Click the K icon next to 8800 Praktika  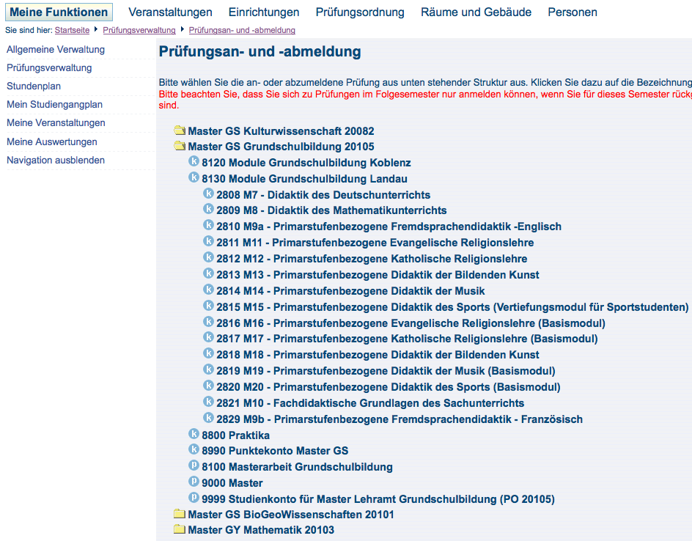tap(194, 433)
